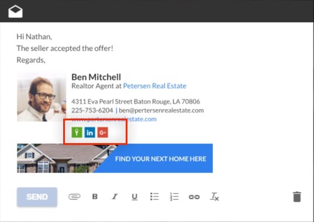
Task: Open the Google Plus icon in signature
Action: click(x=103, y=133)
